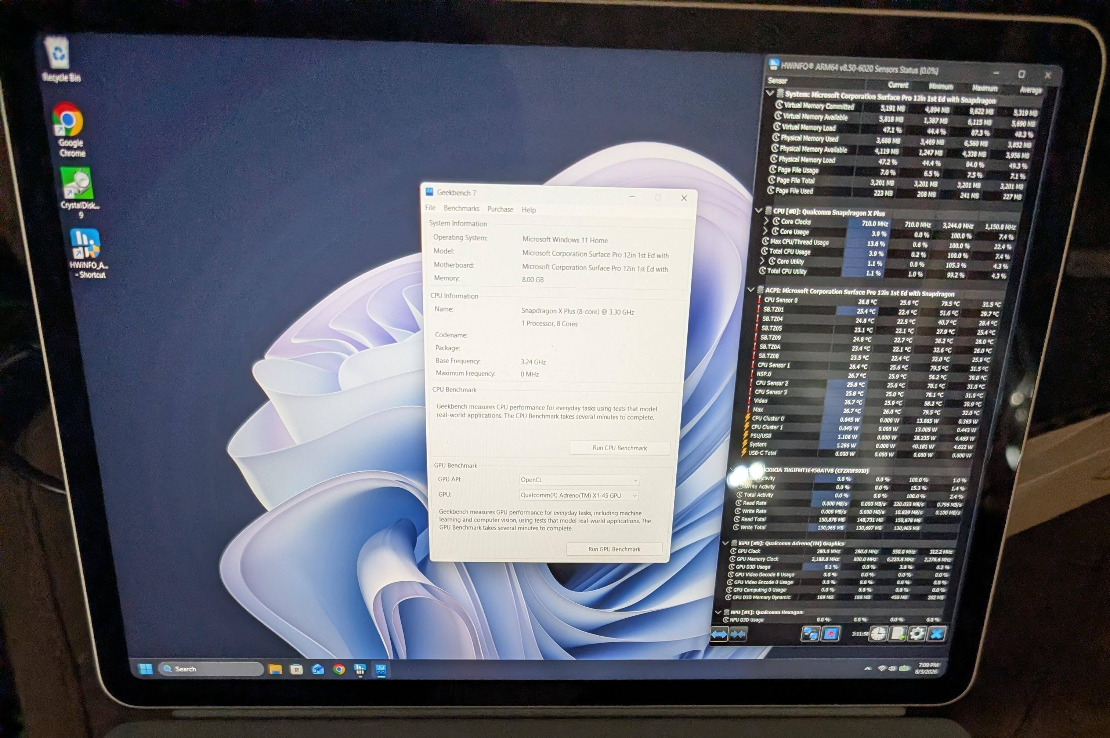
Task: Open HWiNFO remote network monitoring button
Action: coord(810,634)
